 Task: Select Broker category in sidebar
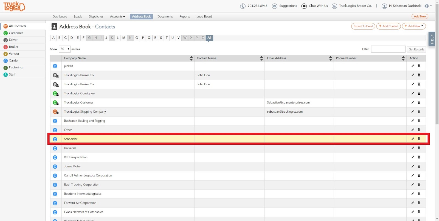point(23,47)
